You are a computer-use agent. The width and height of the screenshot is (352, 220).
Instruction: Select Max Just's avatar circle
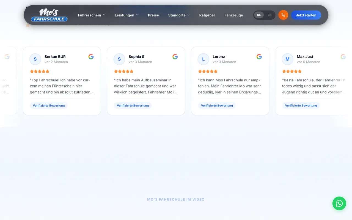(287, 59)
